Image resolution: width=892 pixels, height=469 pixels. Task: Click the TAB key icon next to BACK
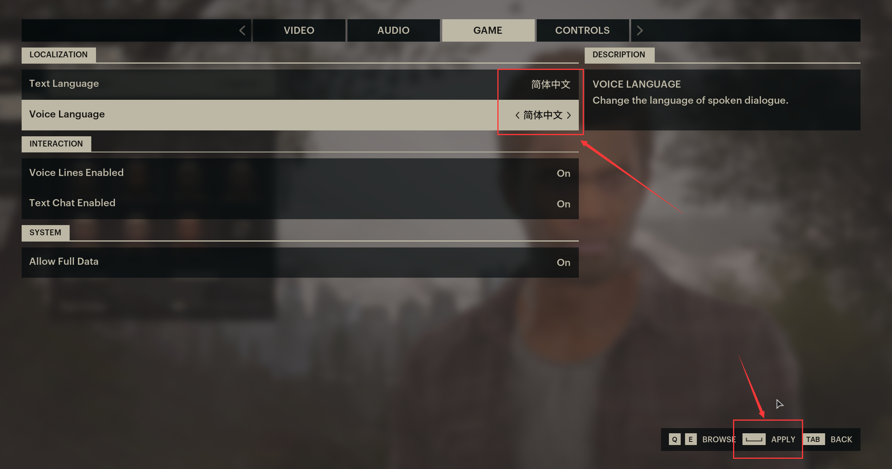tap(813, 439)
